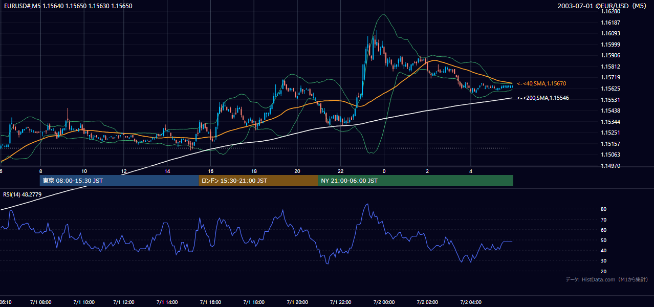Click the '<-<200,SMA,1.15546' white label
The image size is (654, 307).
543,98
